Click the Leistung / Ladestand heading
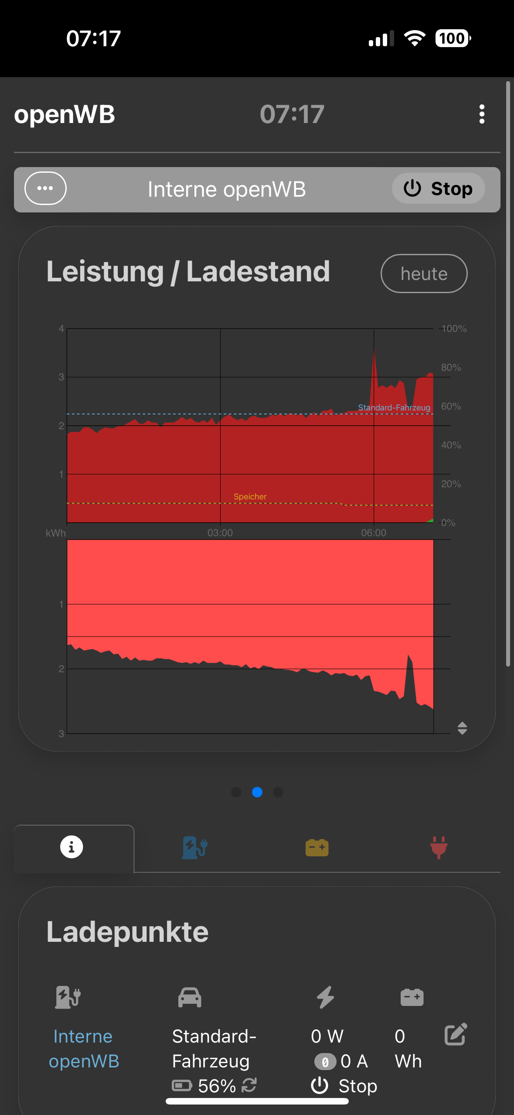Screen dimensions: 514x1115 click(188, 271)
